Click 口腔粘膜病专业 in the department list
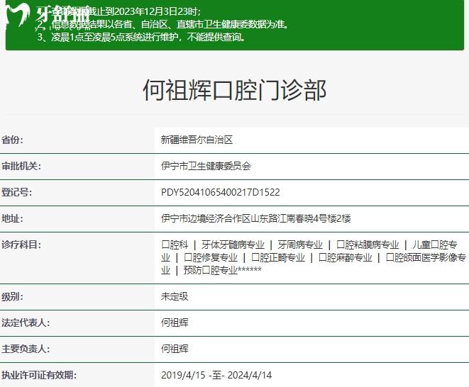The height and width of the screenshot is (387, 469). click(x=368, y=245)
